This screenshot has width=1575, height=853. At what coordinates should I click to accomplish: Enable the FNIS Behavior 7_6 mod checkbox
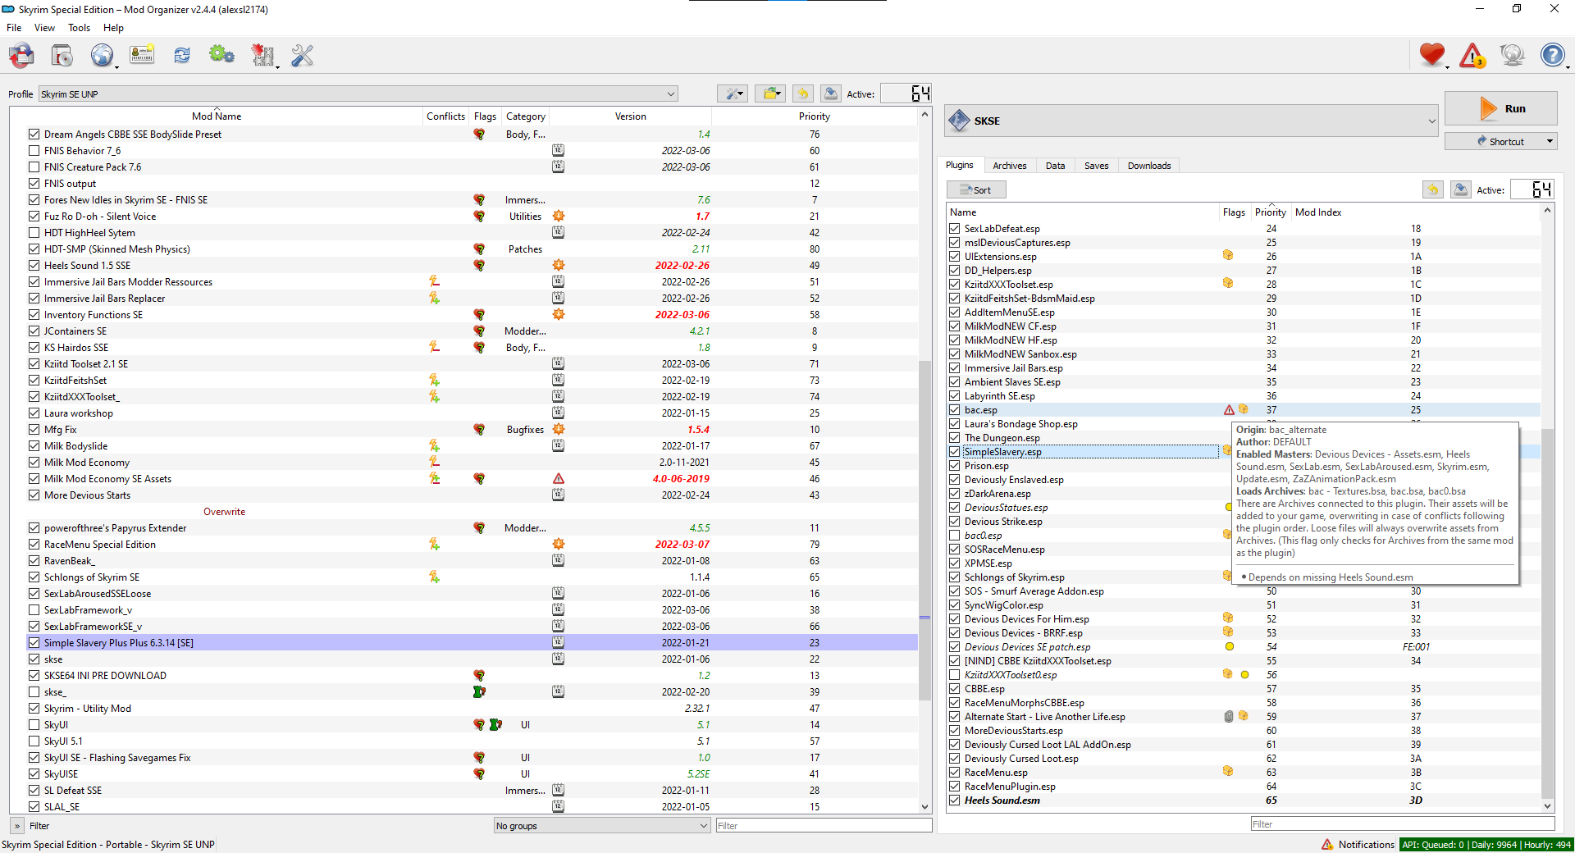[34, 151]
